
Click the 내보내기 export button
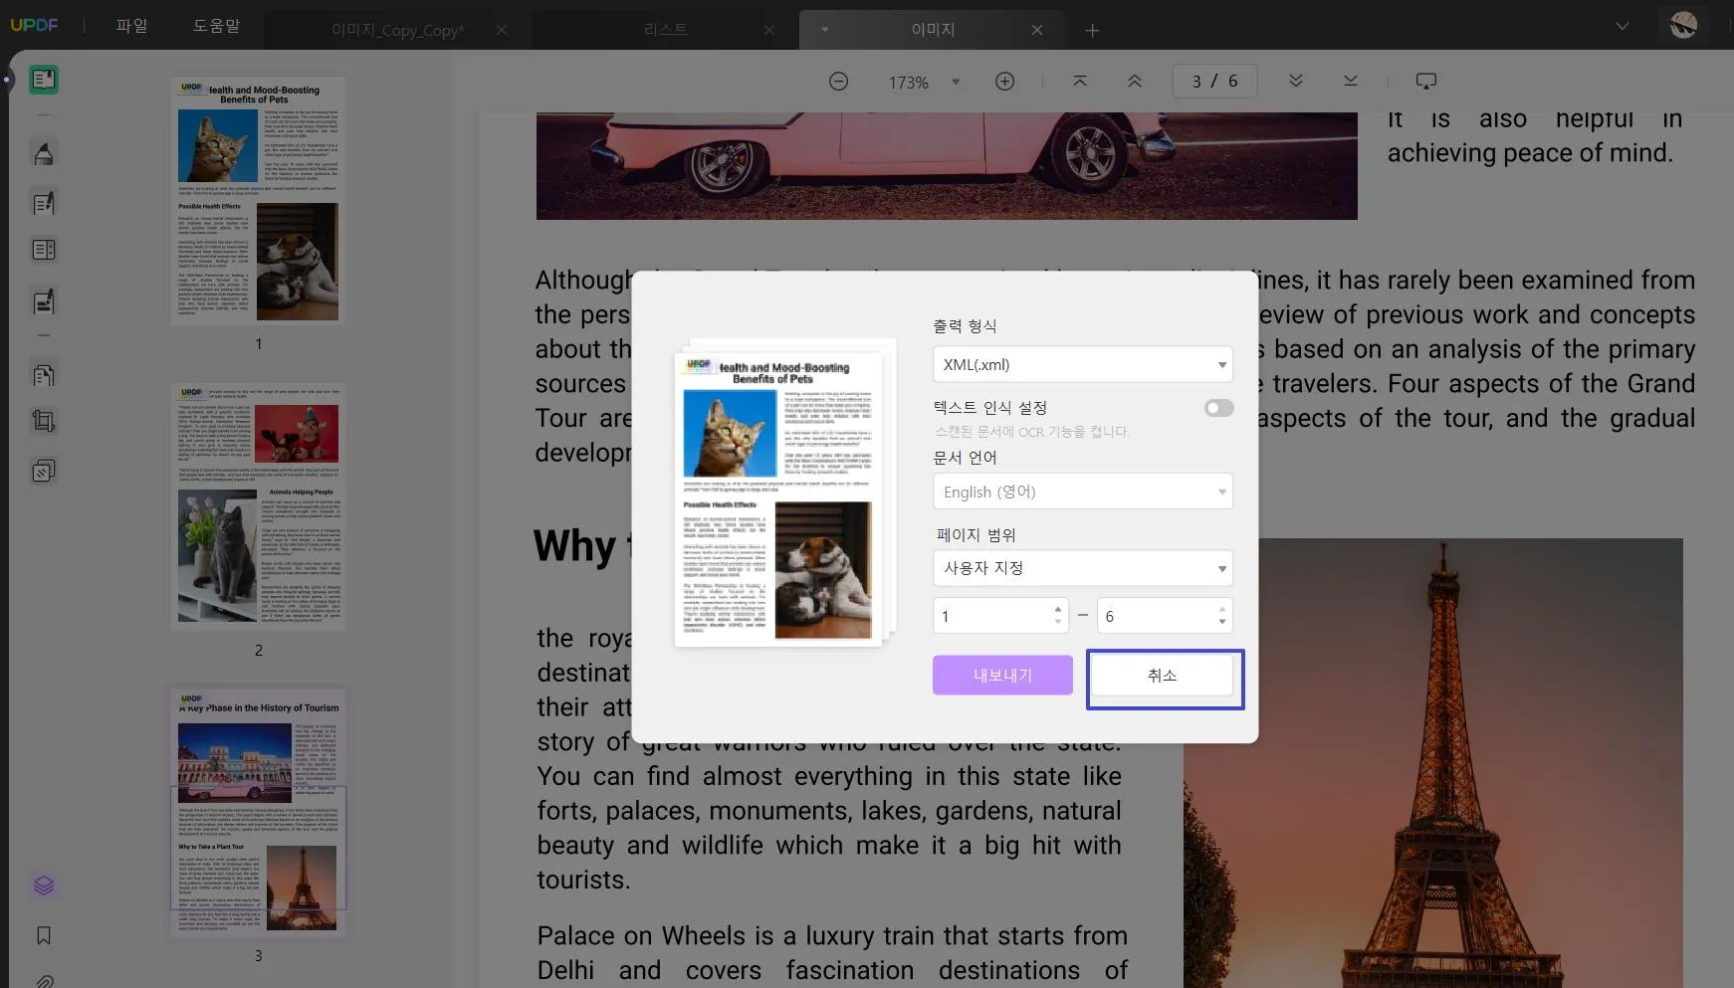click(1002, 675)
